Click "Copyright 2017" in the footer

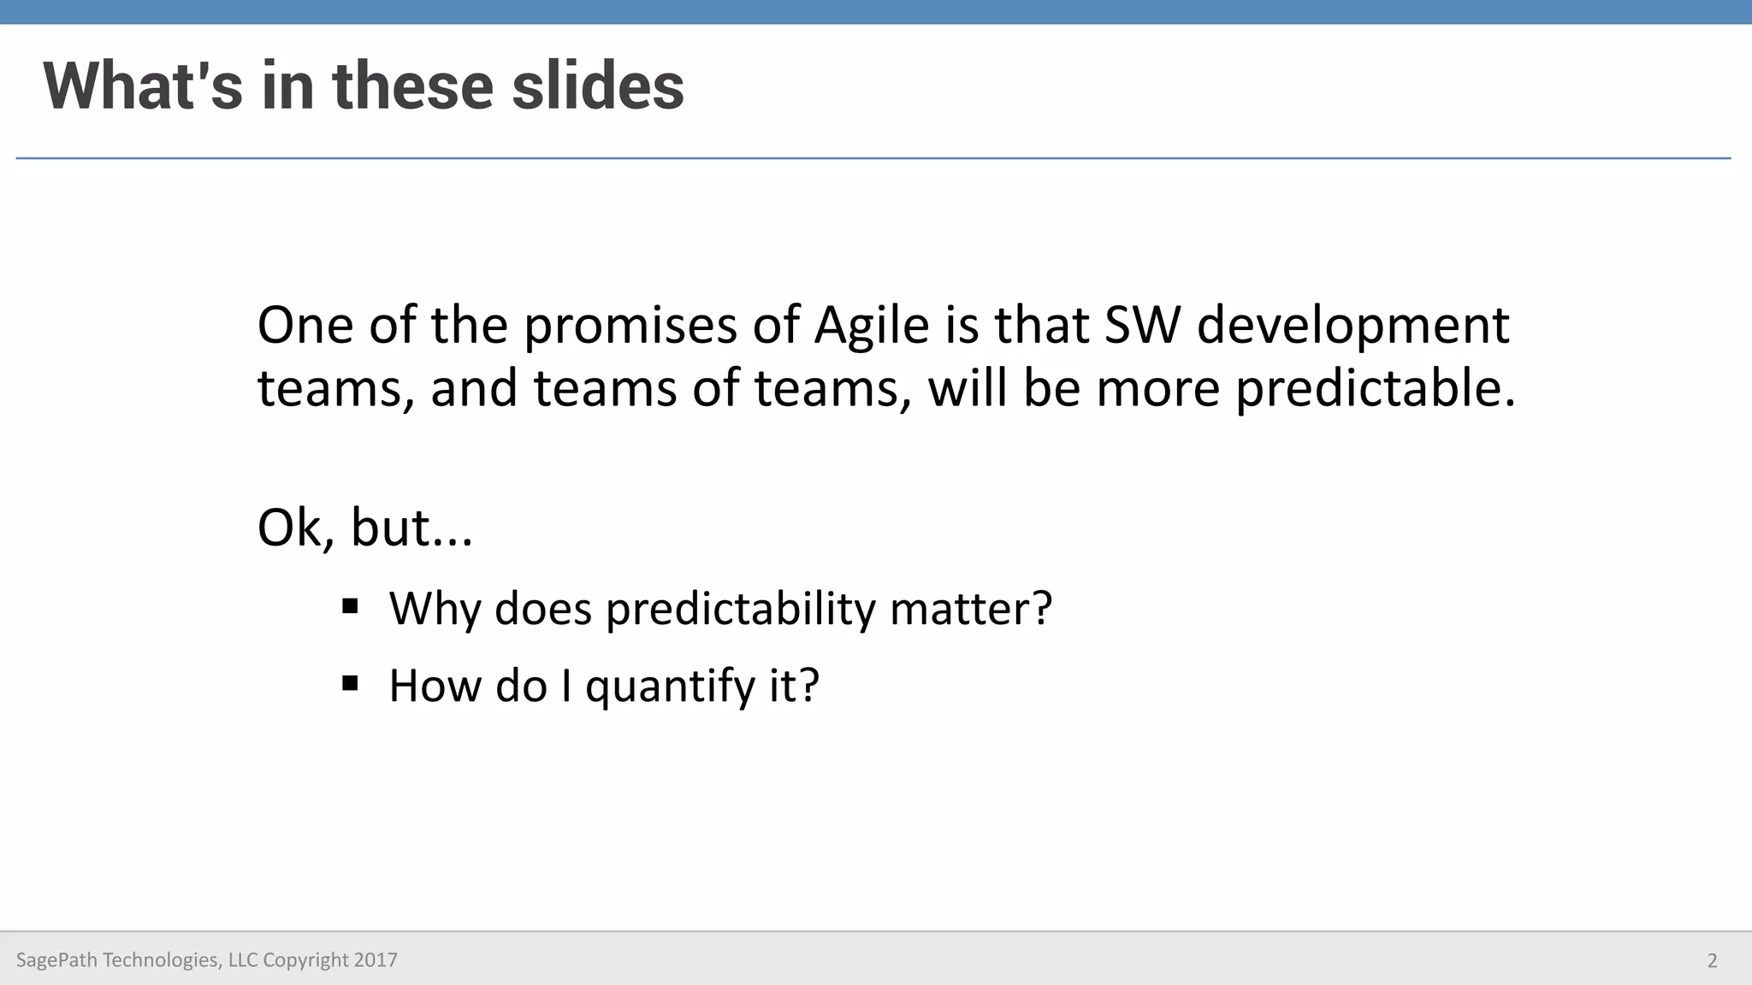330,960
